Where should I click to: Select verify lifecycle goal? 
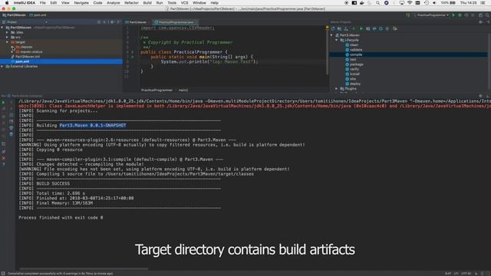(x=354, y=69)
